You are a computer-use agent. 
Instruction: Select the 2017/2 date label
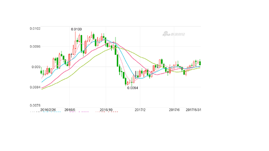point(140,110)
